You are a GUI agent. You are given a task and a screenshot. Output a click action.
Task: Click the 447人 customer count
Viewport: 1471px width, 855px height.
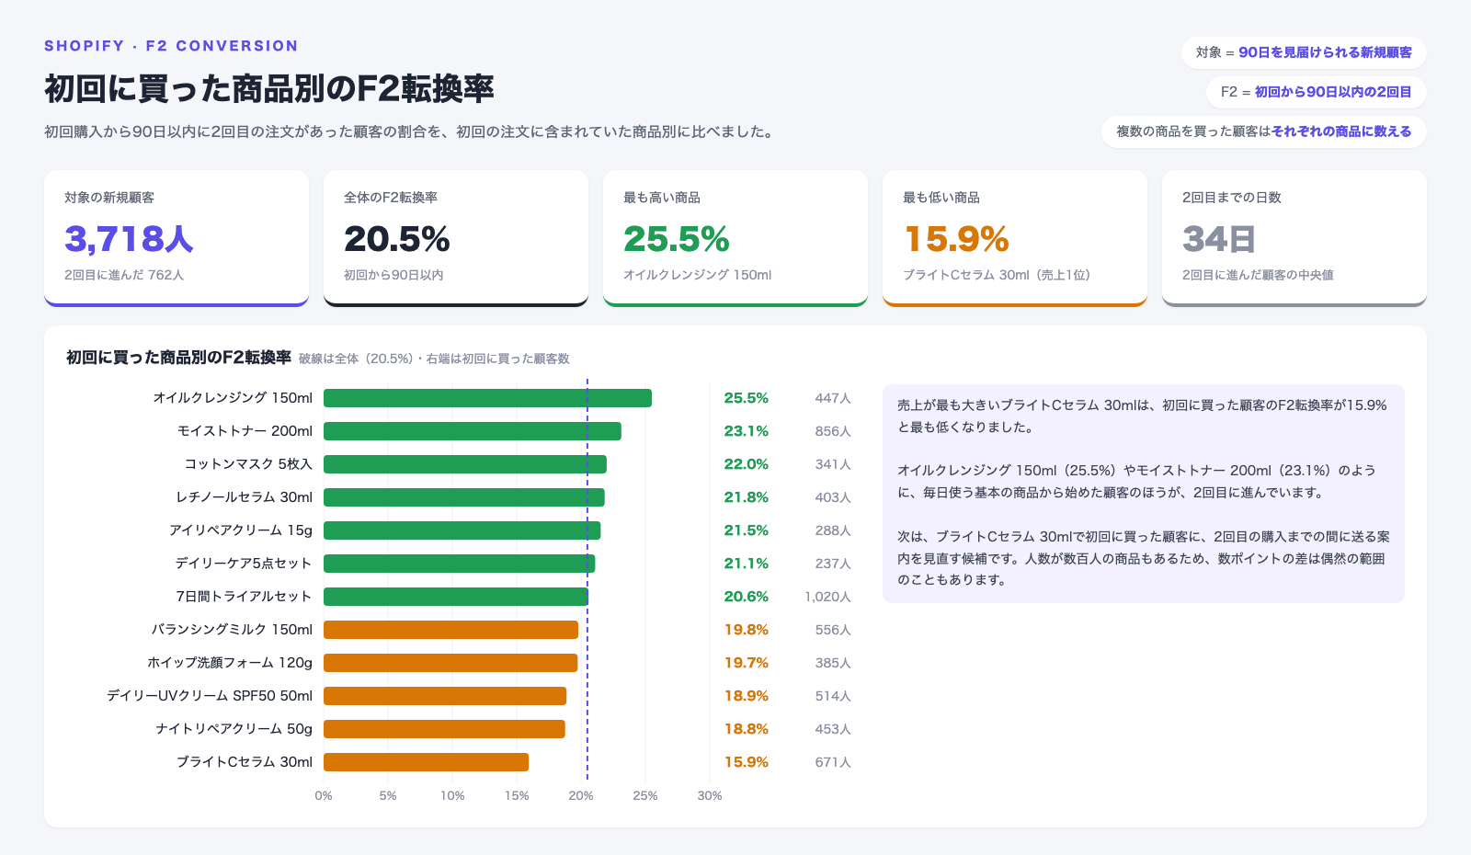(x=833, y=398)
